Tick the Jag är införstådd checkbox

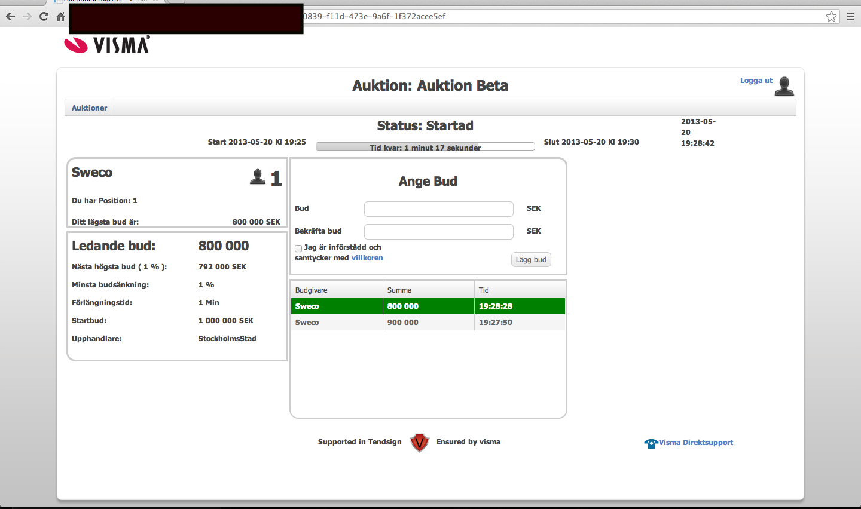click(298, 248)
